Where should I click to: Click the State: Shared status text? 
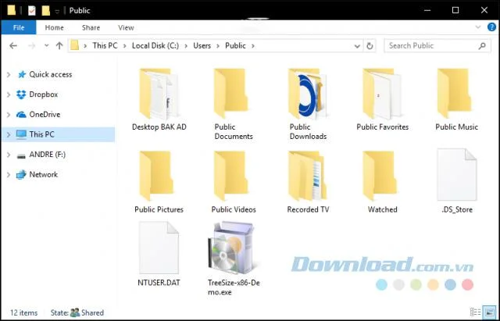(77, 312)
